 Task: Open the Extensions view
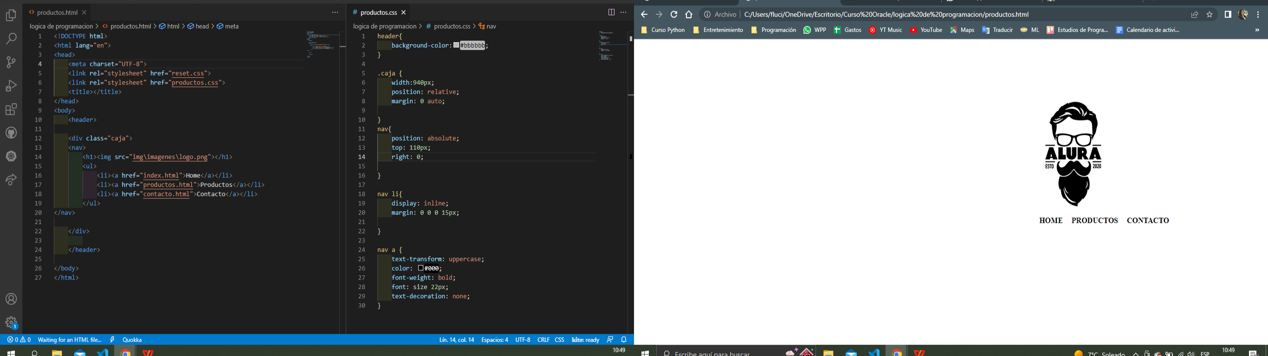[x=11, y=109]
